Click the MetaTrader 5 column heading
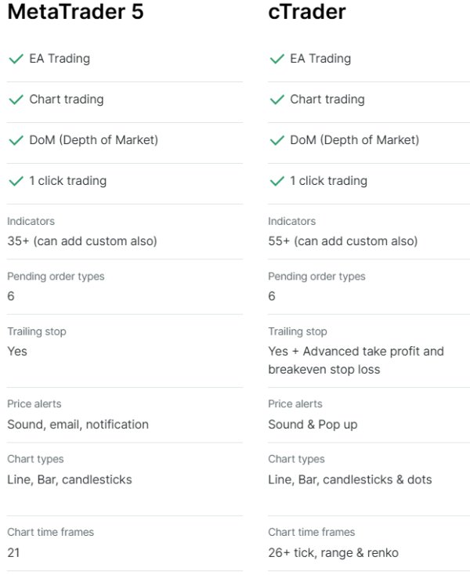This screenshot has width=470, height=575. pyautogui.click(x=75, y=13)
